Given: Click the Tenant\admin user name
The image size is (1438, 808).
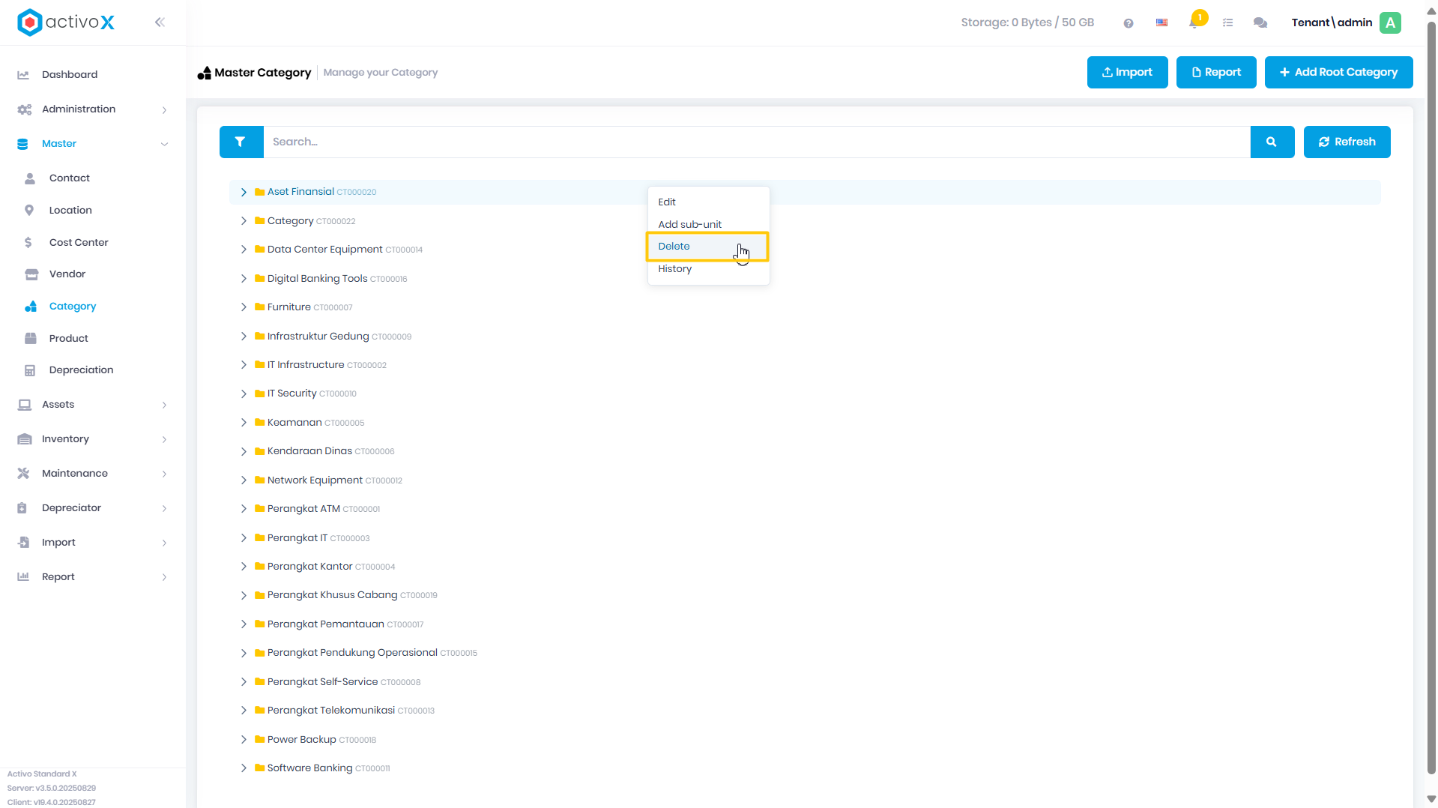Looking at the screenshot, I should tap(1332, 22).
